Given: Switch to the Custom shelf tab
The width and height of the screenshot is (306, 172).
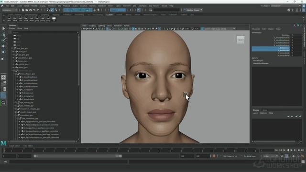Looking at the screenshot, I should coord(109,15).
